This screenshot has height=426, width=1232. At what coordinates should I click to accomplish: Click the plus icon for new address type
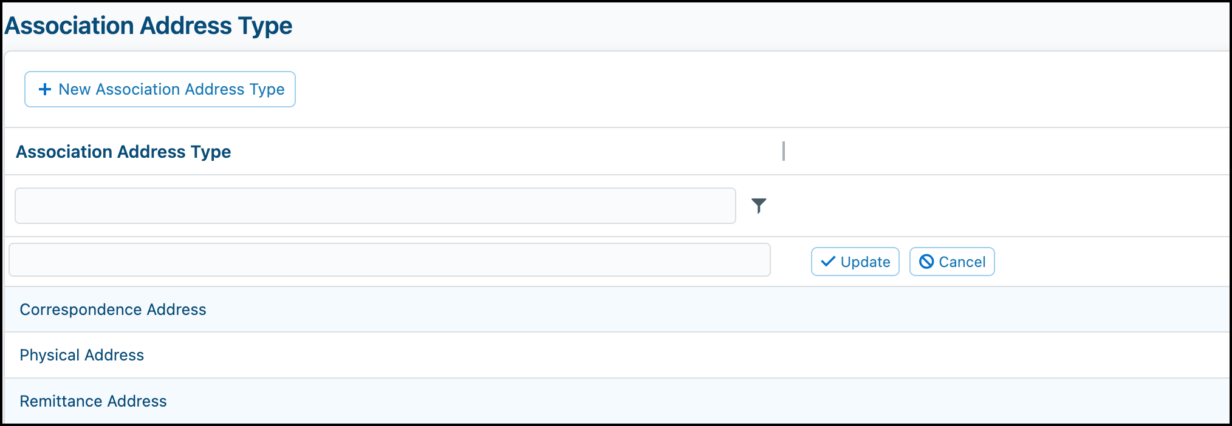(45, 89)
